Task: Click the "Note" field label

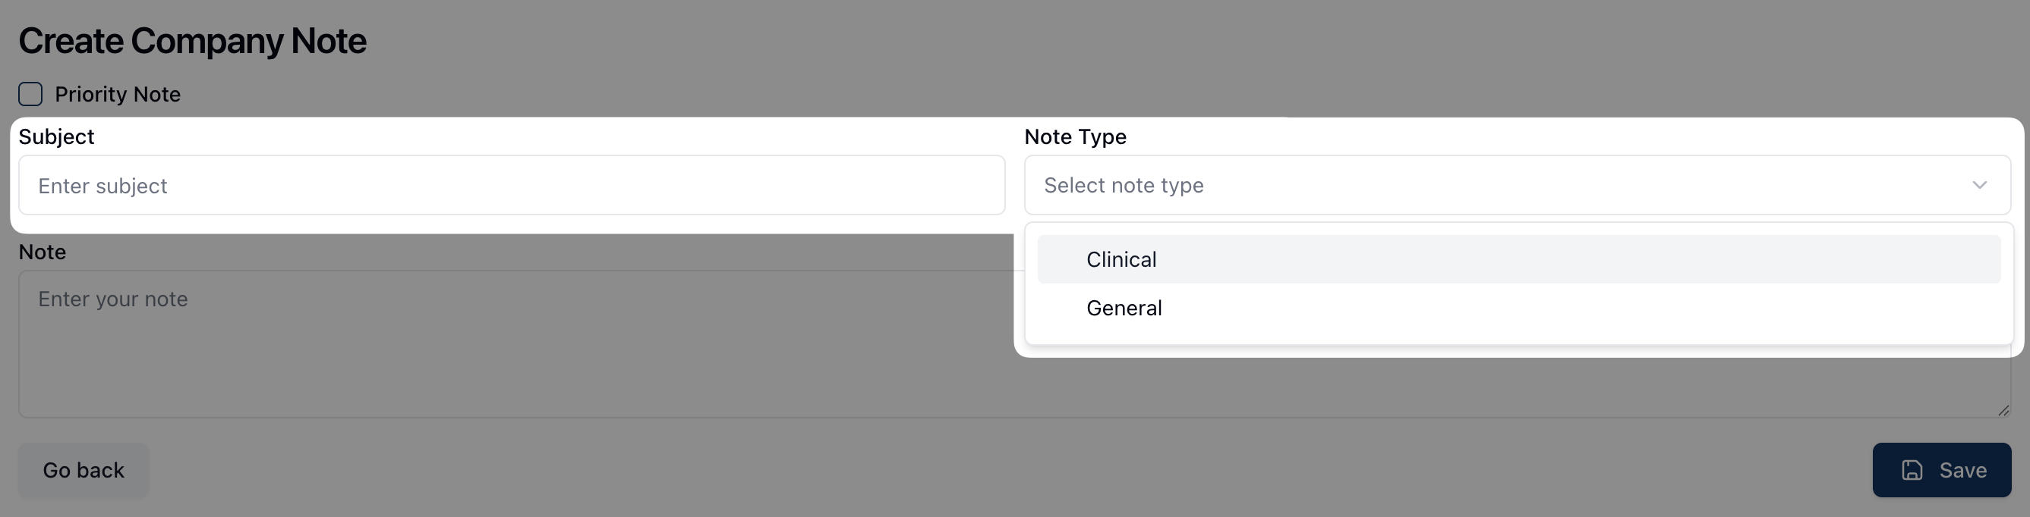Action: (x=42, y=252)
